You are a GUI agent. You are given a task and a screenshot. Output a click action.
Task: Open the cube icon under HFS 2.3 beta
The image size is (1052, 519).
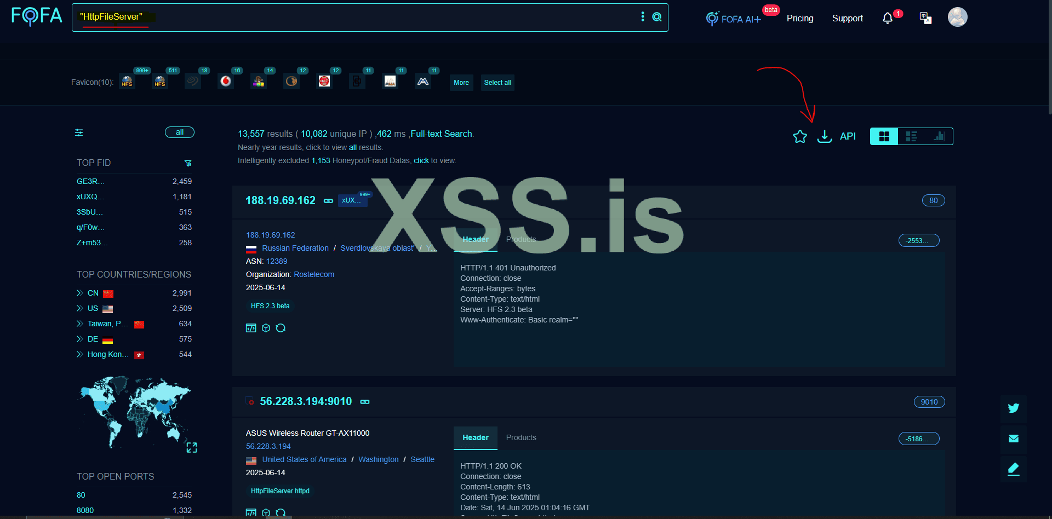(x=266, y=328)
